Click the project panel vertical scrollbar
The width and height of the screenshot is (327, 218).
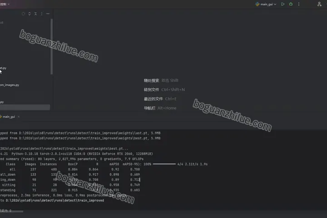click(51, 46)
